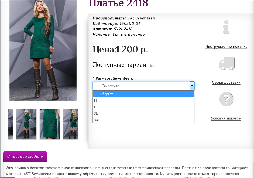Open the partially visible first thumbnail

[11, 124]
